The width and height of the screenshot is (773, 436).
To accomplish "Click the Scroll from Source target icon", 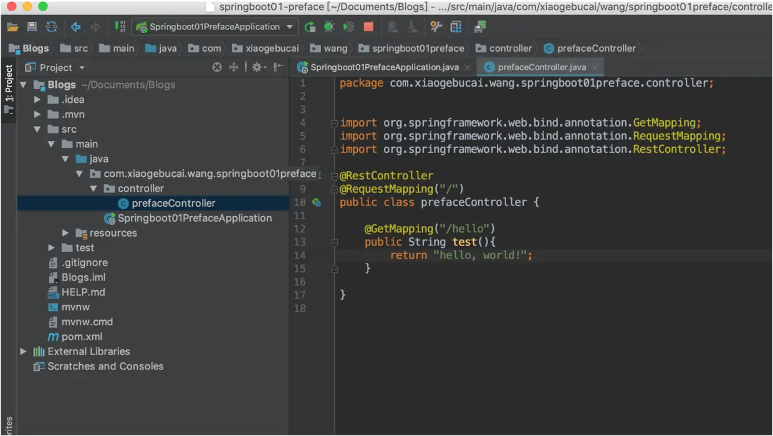I will [217, 67].
